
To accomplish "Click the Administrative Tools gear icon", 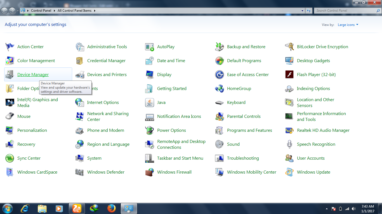I will pyautogui.click(x=80, y=47).
